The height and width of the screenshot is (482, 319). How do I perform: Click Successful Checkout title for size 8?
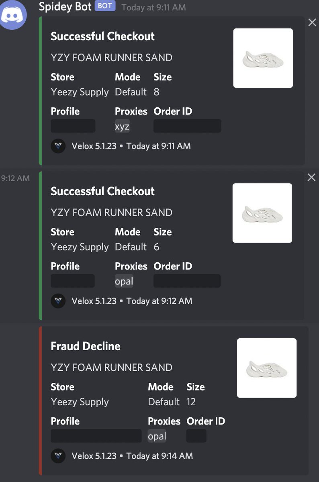[x=102, y=36]
